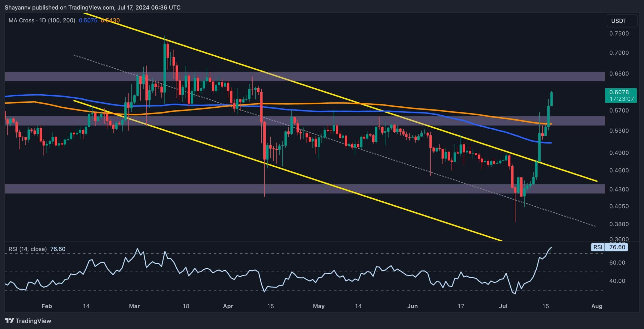Click the 0.6500 price axis label
Image resolution: width=644 pixels, height=329 pixels.
tap(619, 74)
